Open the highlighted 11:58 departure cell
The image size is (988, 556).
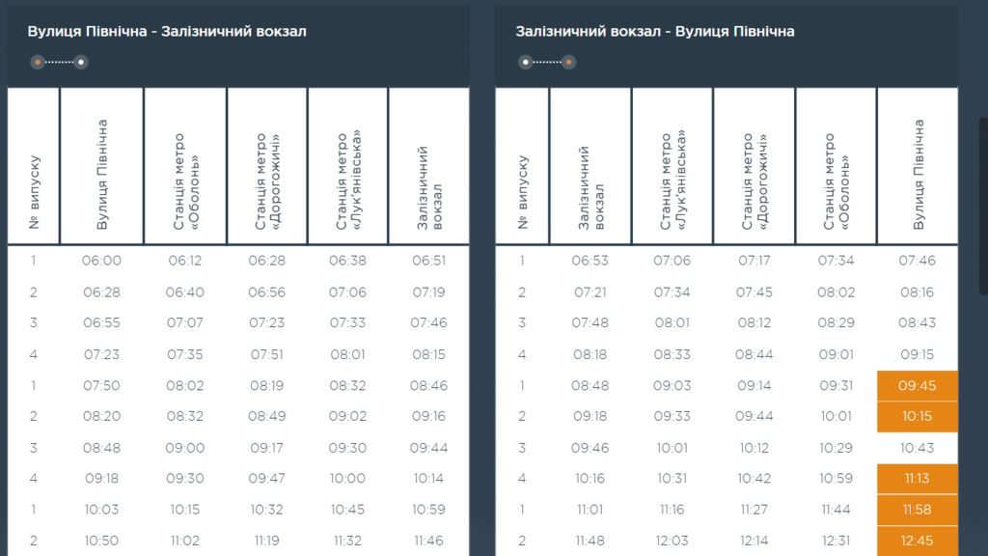click(917, 510)
